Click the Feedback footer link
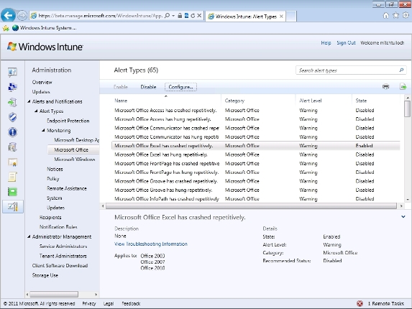This screenshot has width=412, height=309. [131, 303]
